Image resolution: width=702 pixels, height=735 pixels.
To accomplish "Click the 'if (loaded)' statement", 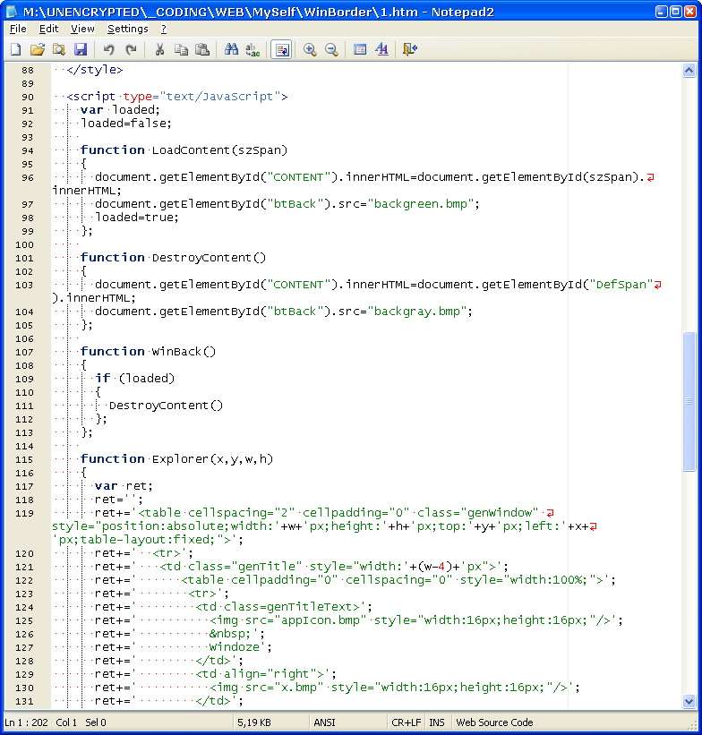I will point(134,379).
